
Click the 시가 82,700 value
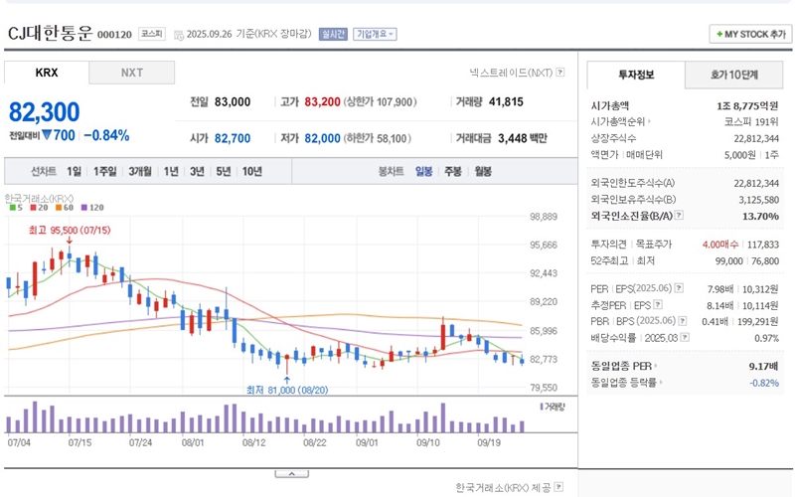coord(233,138)
